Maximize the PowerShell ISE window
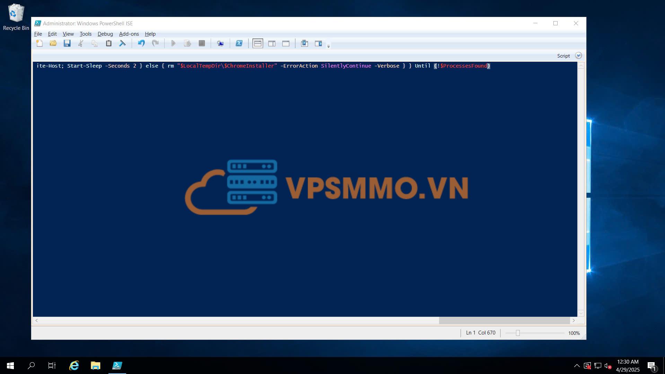The image size is (665, 374). click(555, 23)
